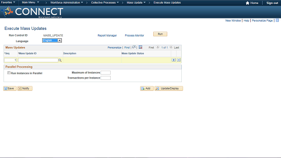Click Sign out

[x=272, y=3]
